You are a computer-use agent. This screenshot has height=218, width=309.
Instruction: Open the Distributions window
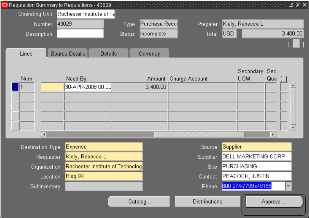point(207,201)
